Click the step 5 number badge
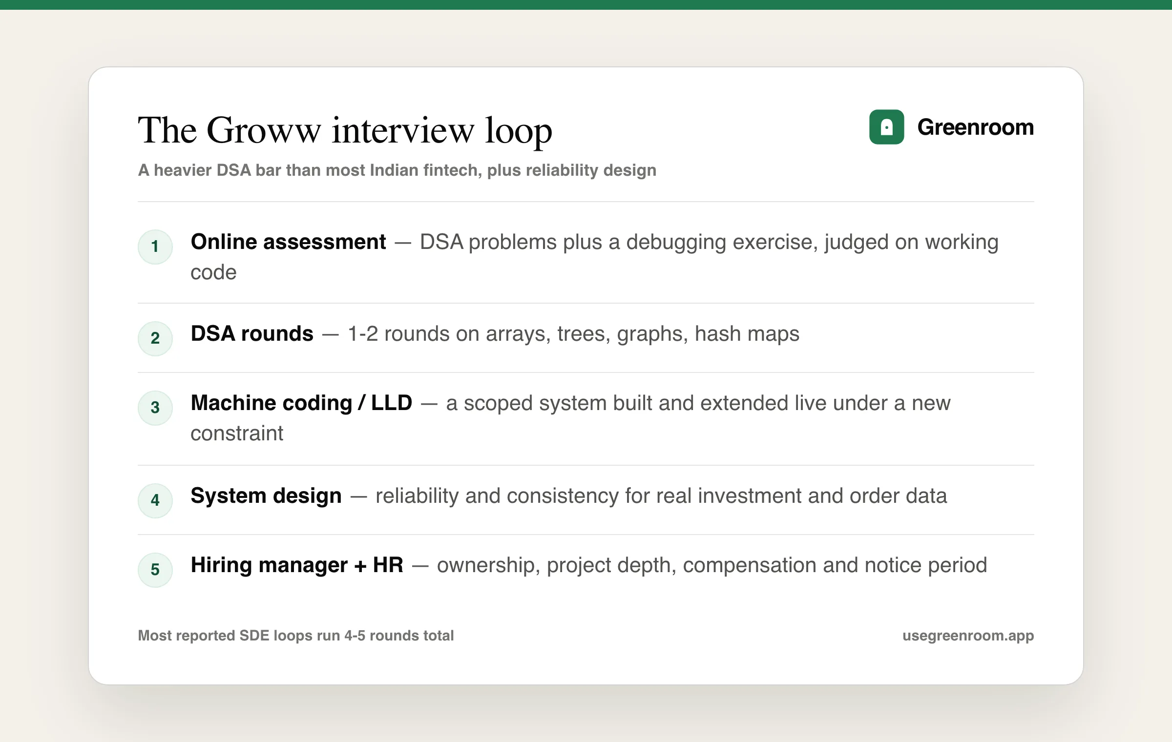This screenshot has width=1172, height=742. pos(155,570)
